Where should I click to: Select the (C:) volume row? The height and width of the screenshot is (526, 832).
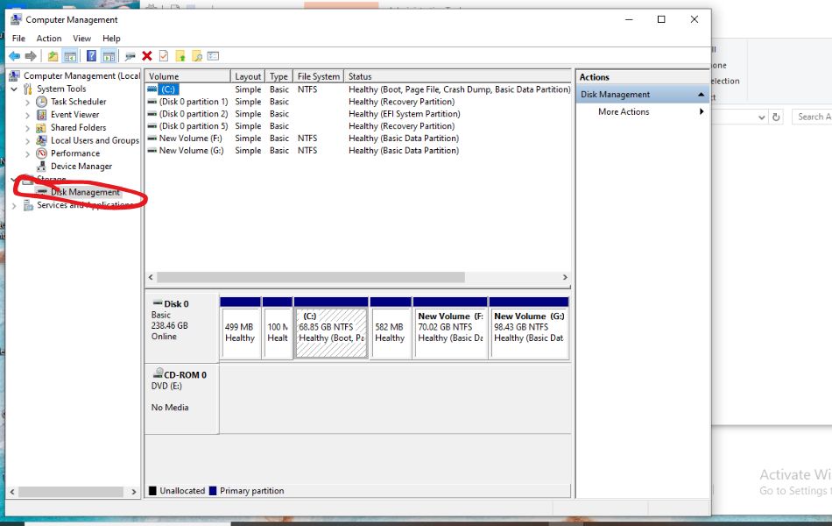(358, 89)
